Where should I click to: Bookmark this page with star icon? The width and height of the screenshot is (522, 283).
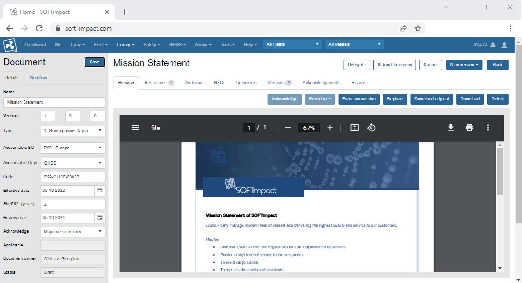coord(418,28)
